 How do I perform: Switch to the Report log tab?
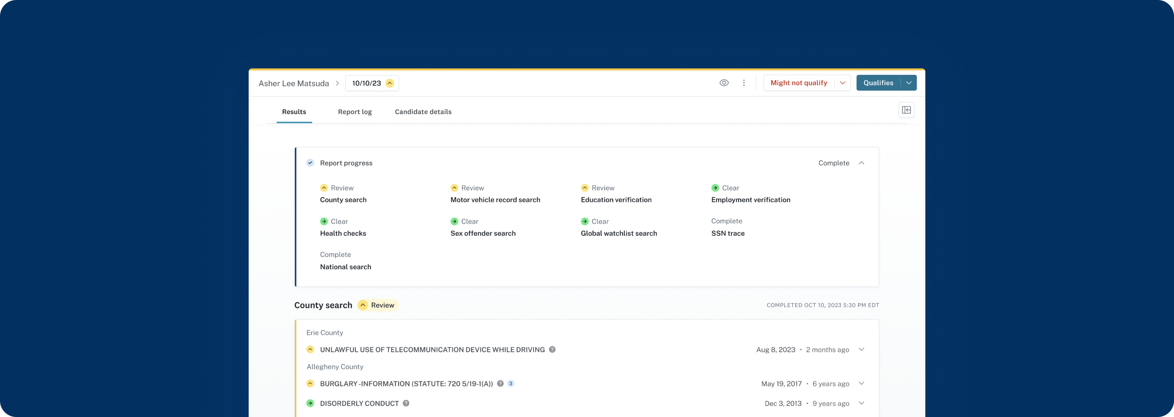coord(355,112)
